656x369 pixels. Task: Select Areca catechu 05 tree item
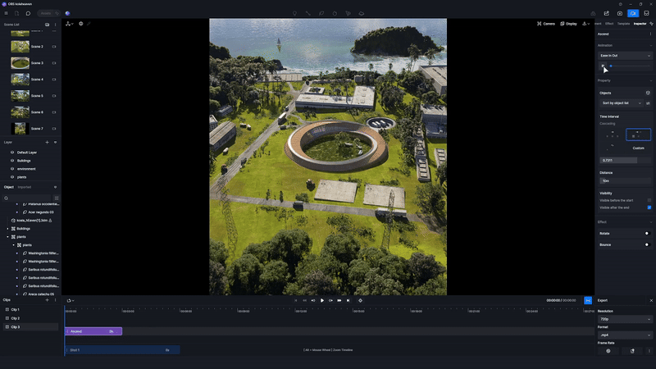pos(40,294)
